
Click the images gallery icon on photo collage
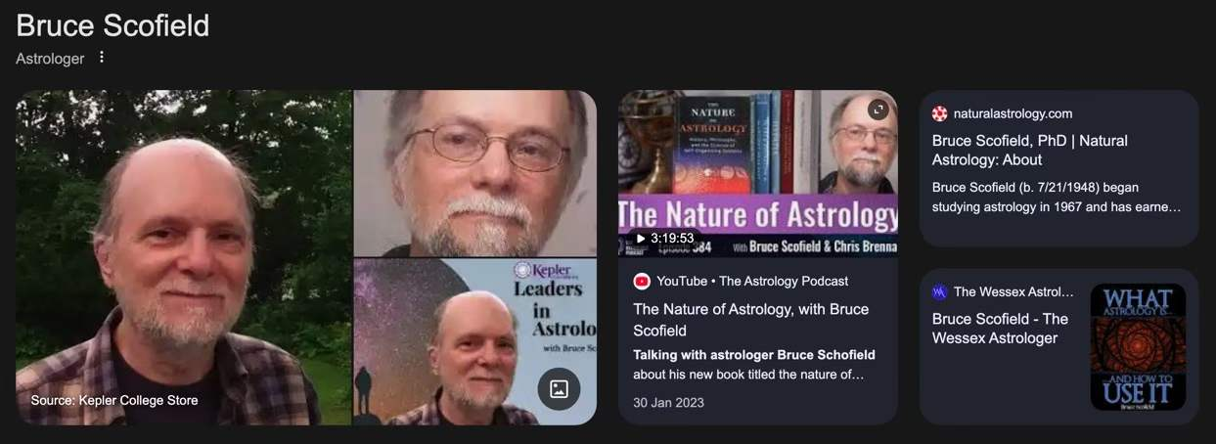[559, 388]
